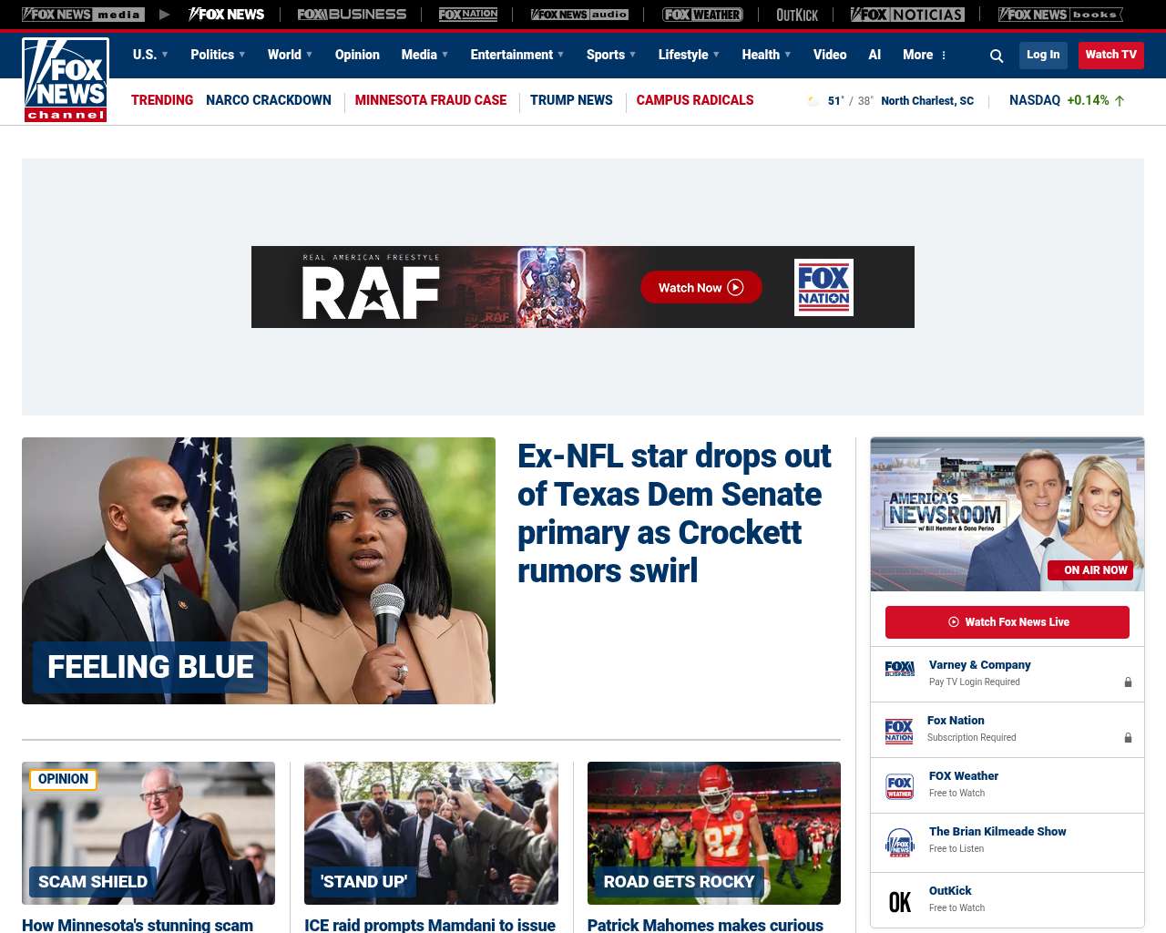Image resolution: width=1166 pixels, height=933 pixels.
Task: Open the Opinion section
Action: point(357,55)
